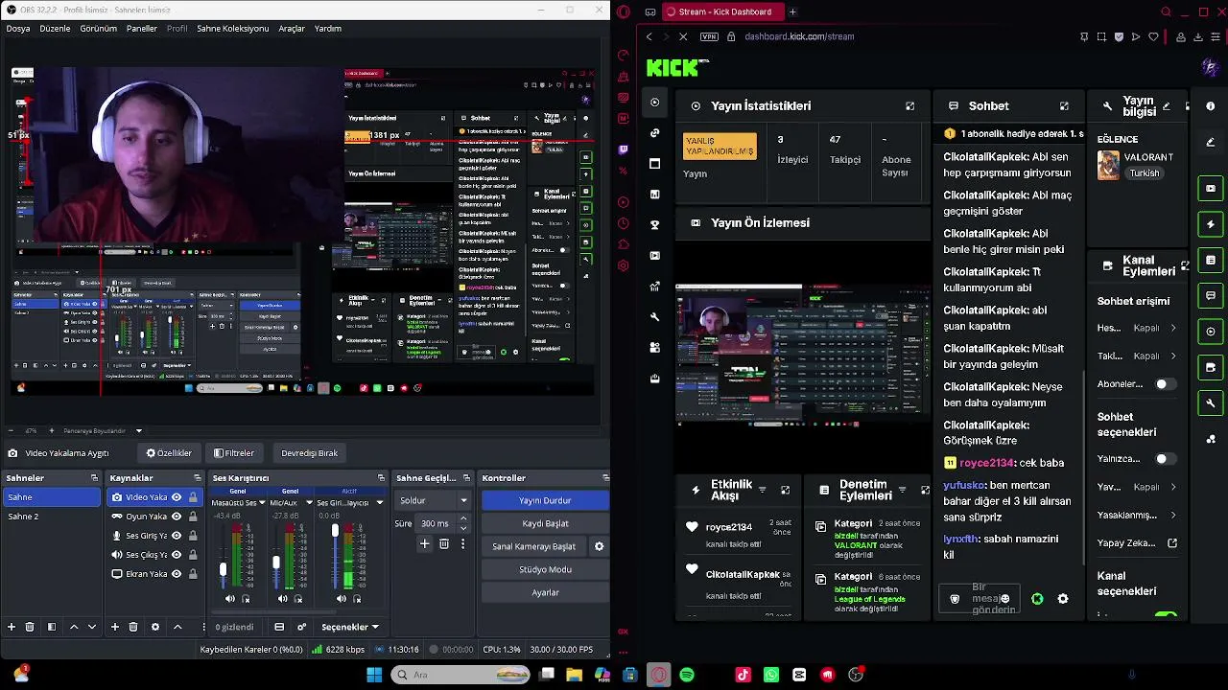This screenshot has width=1228, height=690.
Task: Hide the Video Yaka source with eye
Action: pos(177,497)
